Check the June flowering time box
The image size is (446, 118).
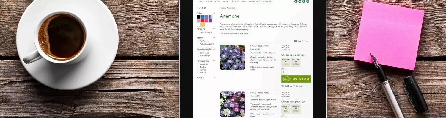click(x=198, y=72)
